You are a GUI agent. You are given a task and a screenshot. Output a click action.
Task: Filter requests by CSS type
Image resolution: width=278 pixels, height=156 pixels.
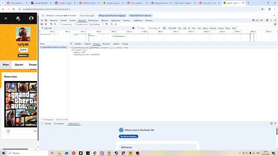pos(185,28)
